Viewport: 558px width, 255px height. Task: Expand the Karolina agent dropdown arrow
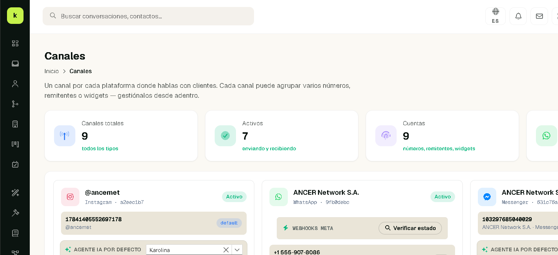point(237,250)
